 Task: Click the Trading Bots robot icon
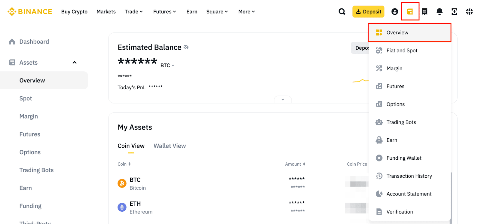pyautogui.click(x=379, y=122)
